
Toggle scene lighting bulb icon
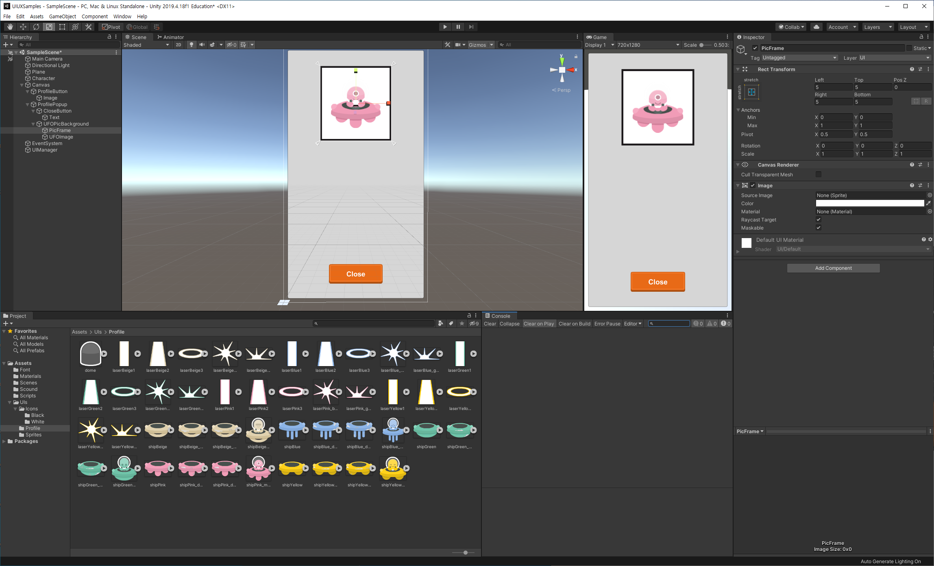click(192, 45)
